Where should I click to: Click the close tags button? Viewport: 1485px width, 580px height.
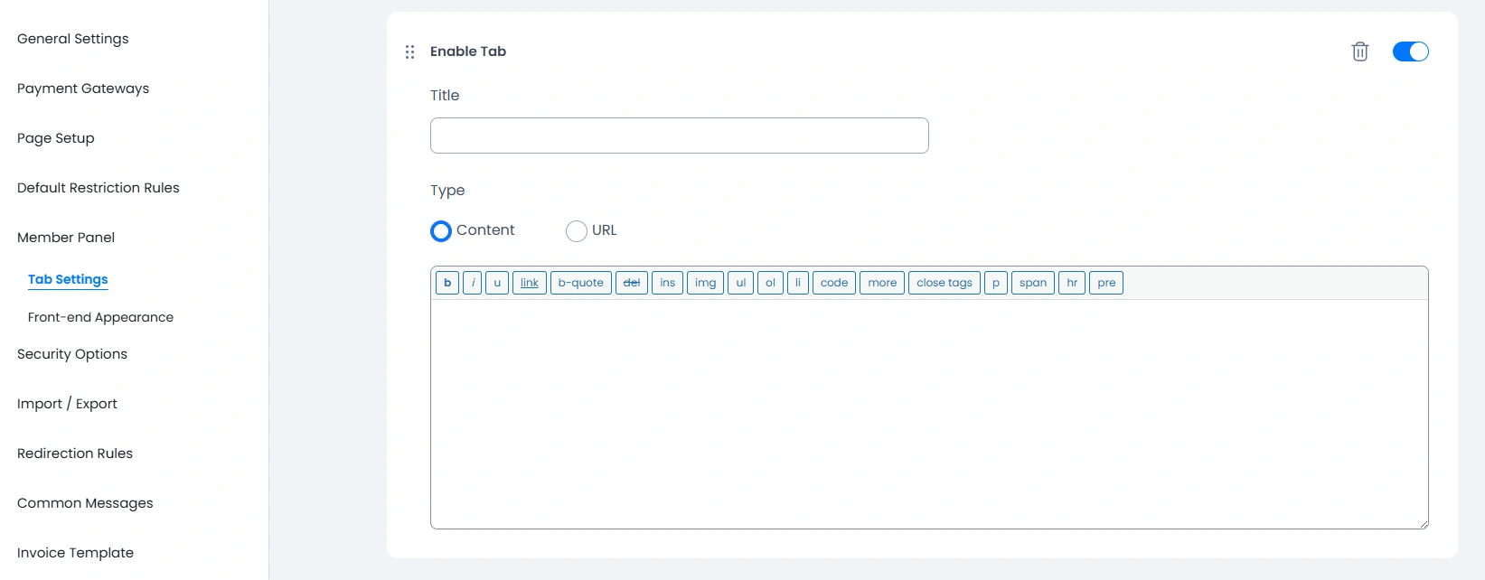click(x=944, y=283)
